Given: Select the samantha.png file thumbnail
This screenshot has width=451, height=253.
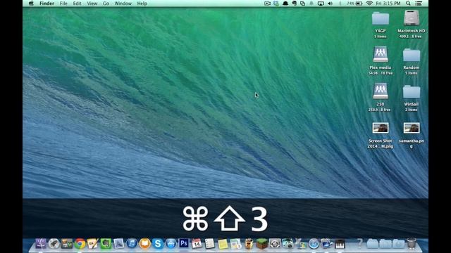Looking at the screenshot, I should click(412, 128).
